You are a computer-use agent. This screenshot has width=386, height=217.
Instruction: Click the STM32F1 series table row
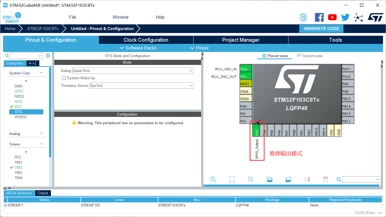pyautogui.click(x=193, y=205)
